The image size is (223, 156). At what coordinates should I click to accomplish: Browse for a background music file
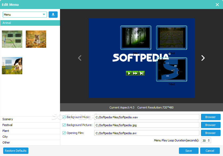coord(211,117)
